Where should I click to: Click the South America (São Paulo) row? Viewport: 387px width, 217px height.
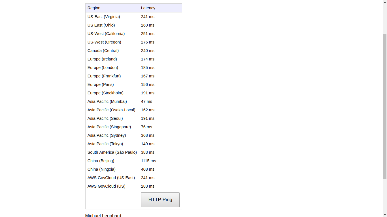pos(112,152)
